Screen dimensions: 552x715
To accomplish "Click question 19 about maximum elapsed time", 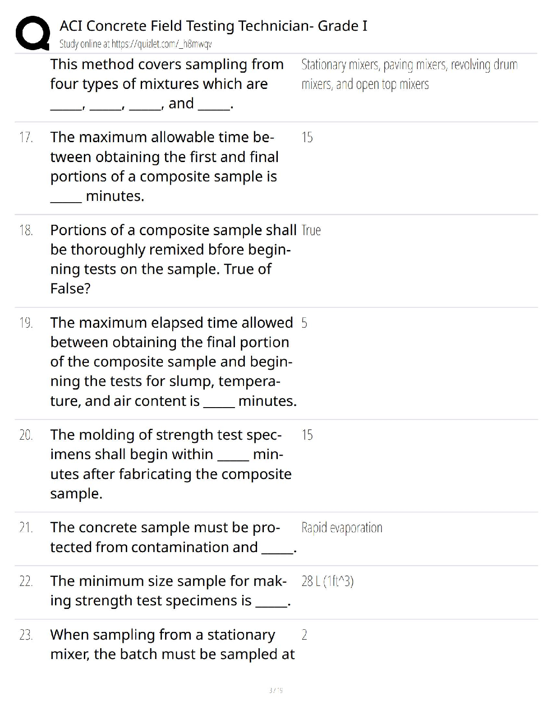I will tap(174, 362).
